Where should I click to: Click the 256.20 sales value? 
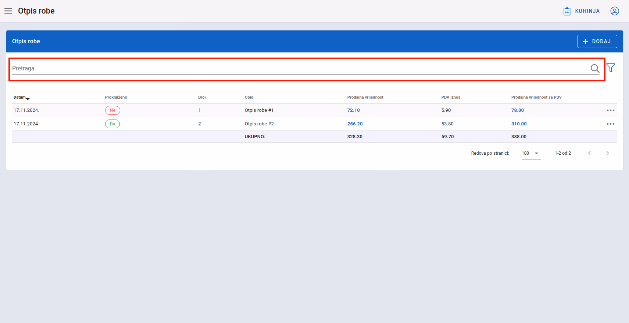[x=355, y=124]
